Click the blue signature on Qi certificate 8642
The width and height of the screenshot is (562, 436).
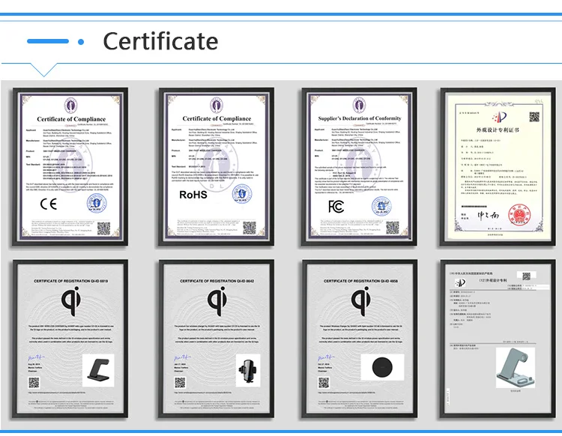182,357
